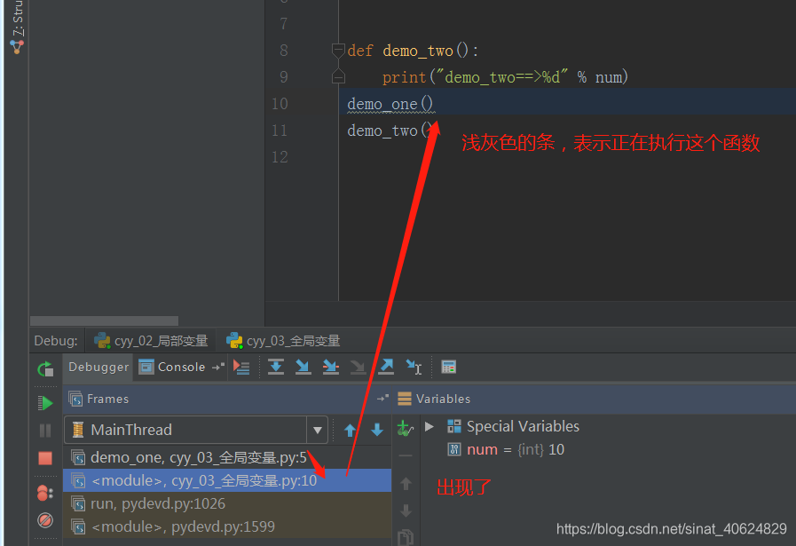Select the num = {int} 10 variable

506,449
